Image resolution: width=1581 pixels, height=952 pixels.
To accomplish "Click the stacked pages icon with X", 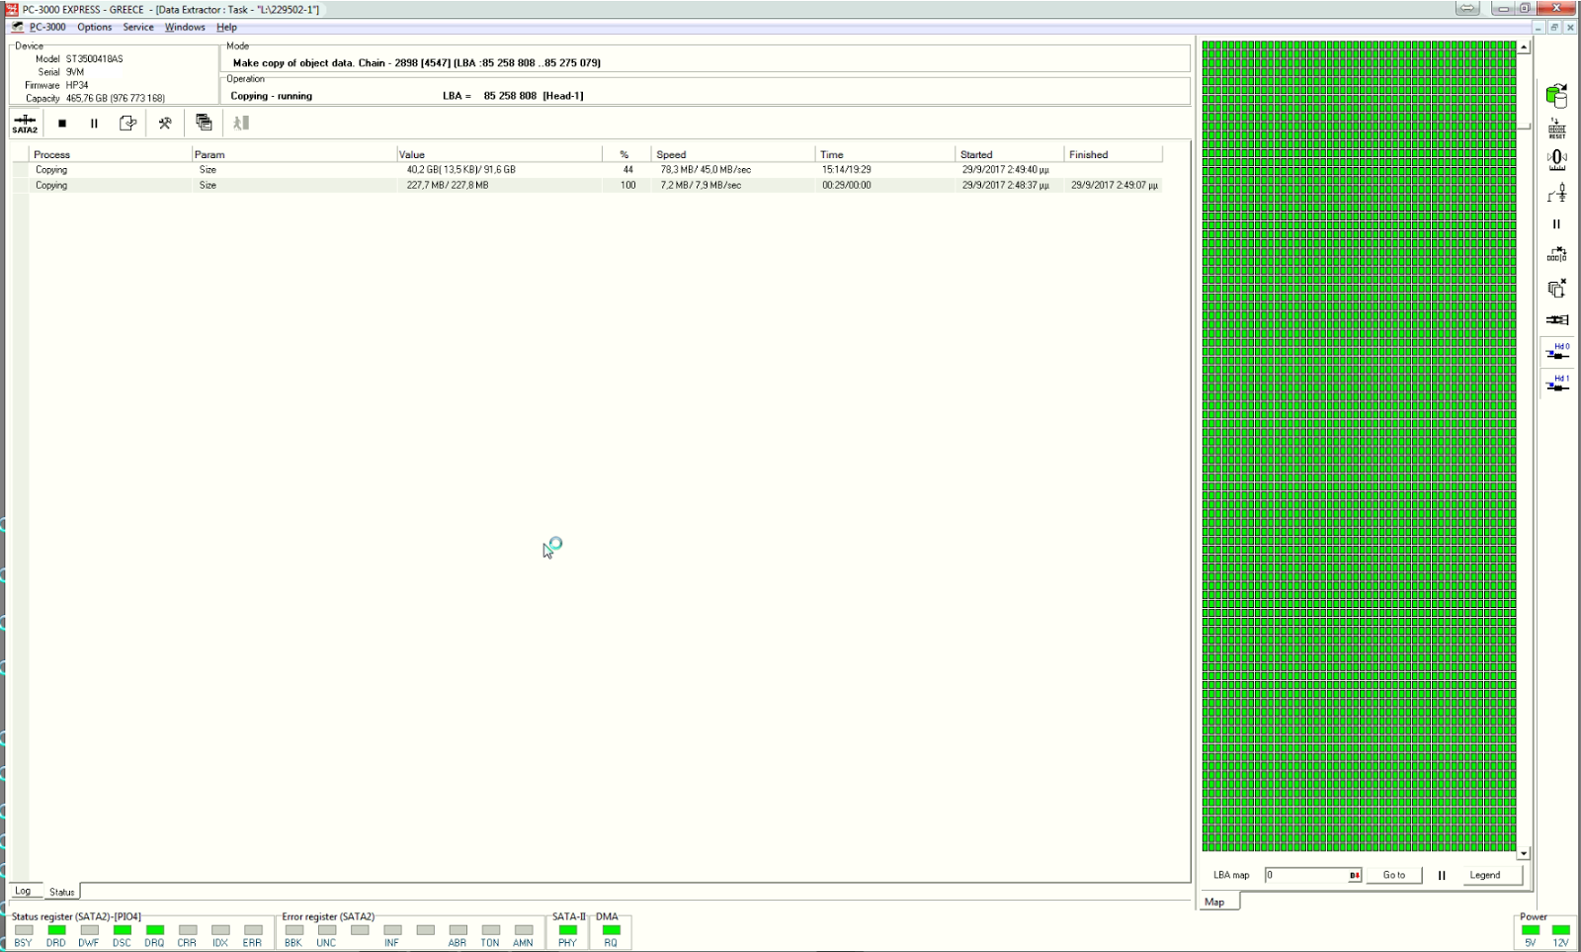I will click(x=1557, y=288).
